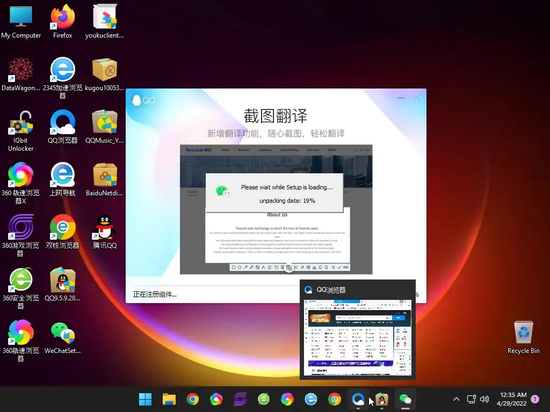The width and height of the screenshot is (550, 412).
Task: Open the BaiduNetdisk installer icon
Action: click(x=104, y=179)
